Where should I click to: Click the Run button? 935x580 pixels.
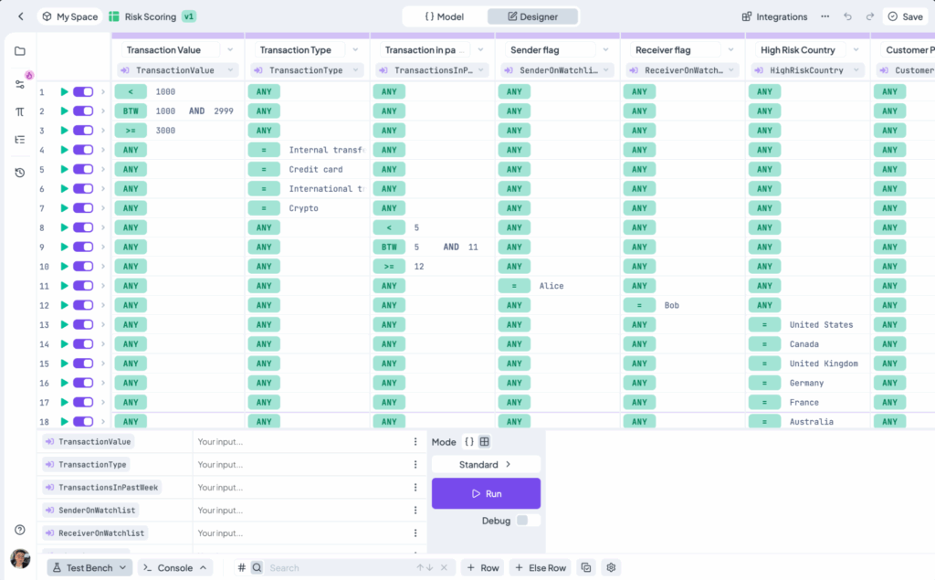pyautogui.click(x=486, y=493)
